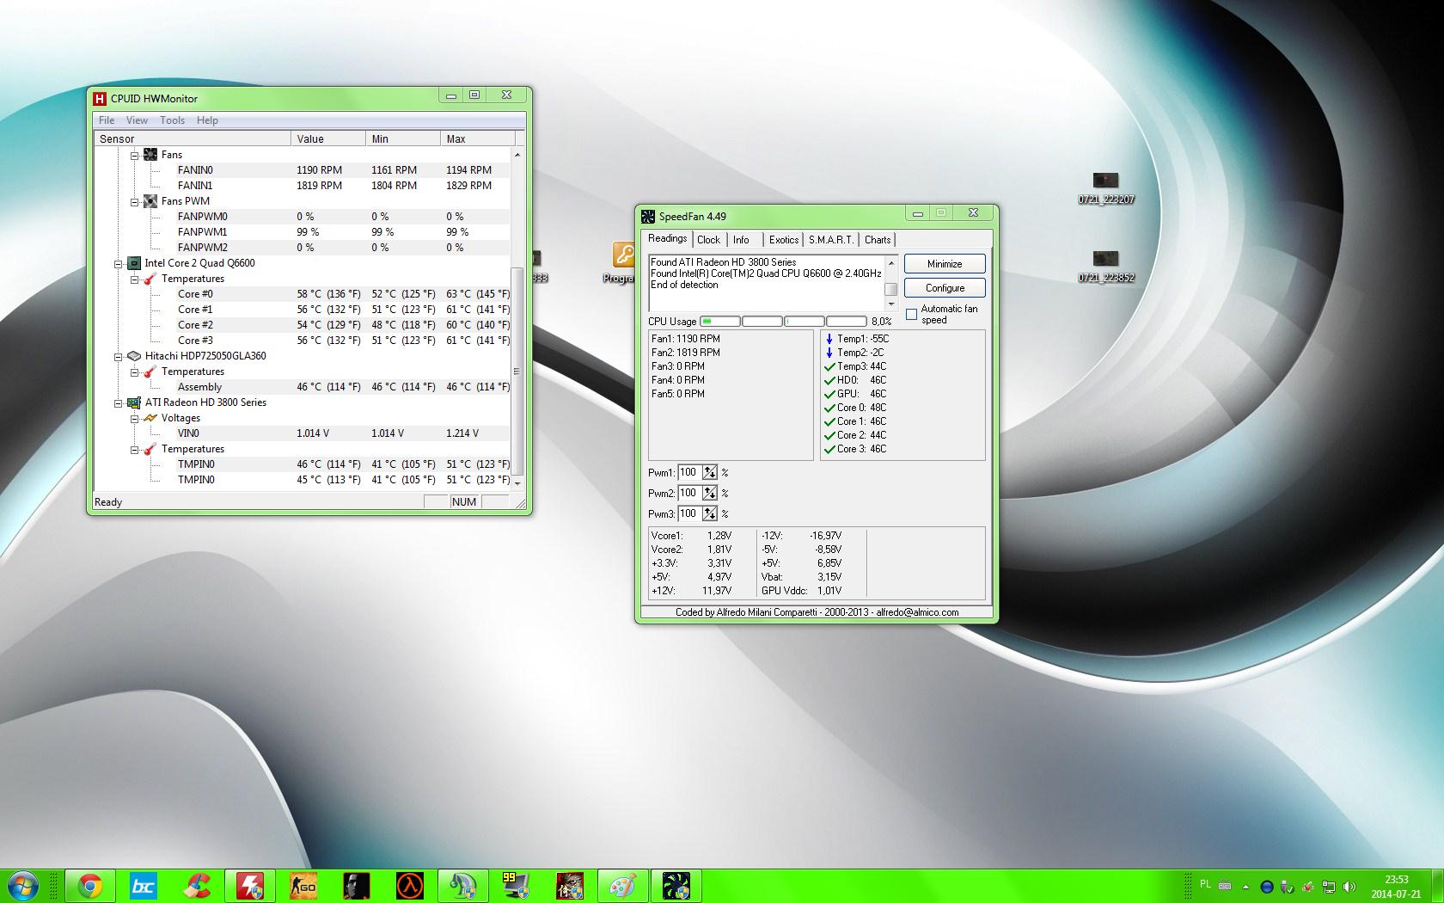1444x903 pixels.
Task: Collapse the Intel Core 2 Quad Q6600 node
Action: pyautogui.click(x=119, y=264)
